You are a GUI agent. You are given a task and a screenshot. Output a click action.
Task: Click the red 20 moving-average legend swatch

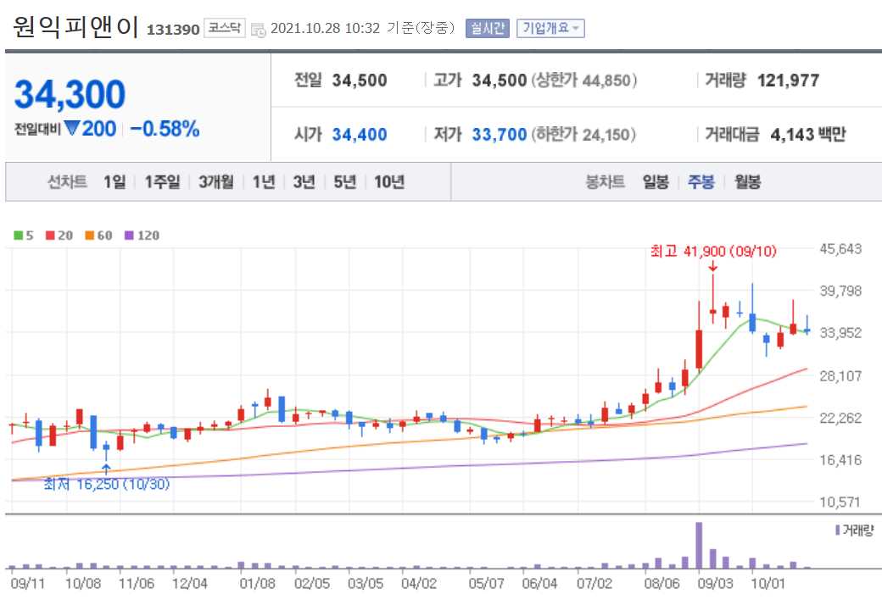coord(51,235)
